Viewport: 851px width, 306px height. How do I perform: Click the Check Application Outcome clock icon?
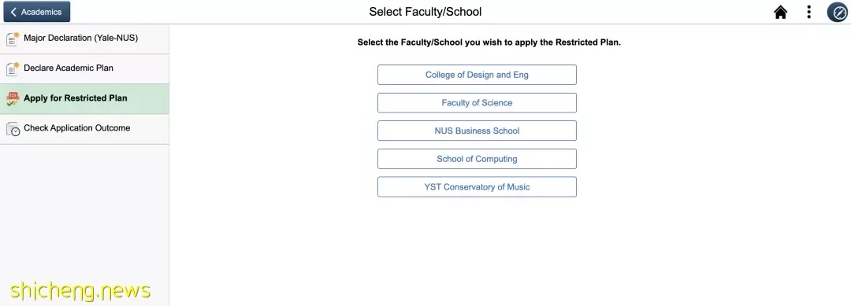(x=13, y=129)
